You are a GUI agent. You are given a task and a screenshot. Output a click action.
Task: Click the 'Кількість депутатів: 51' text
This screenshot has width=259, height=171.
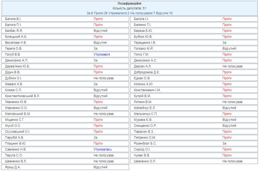129,8
